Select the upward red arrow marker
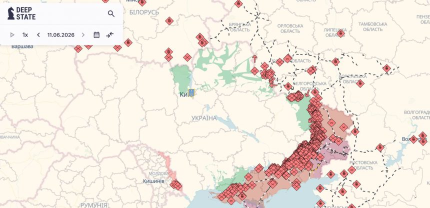 (255, 58)
